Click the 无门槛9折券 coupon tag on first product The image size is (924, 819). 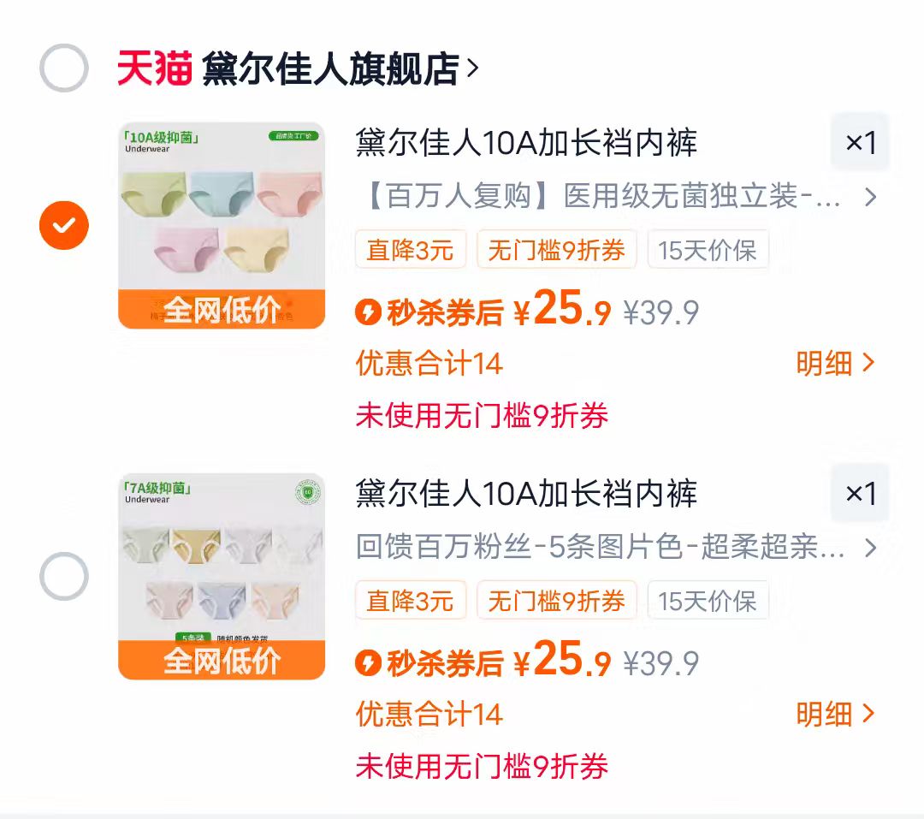pyautogui.click(x=556, y=249)
